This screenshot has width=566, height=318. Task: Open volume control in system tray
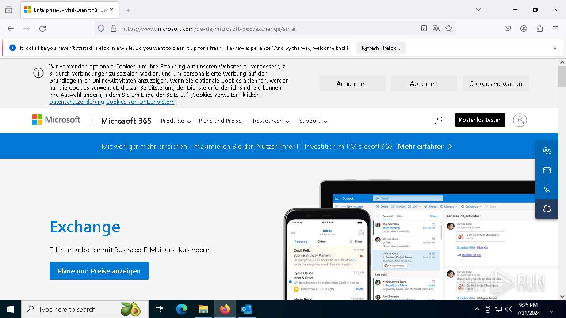pos(509,309)
